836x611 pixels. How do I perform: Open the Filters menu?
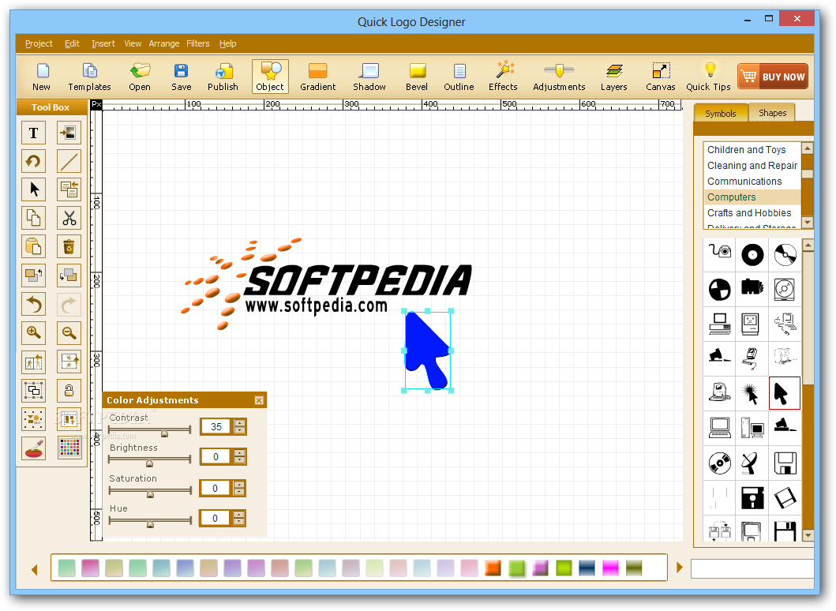[198, 43]
